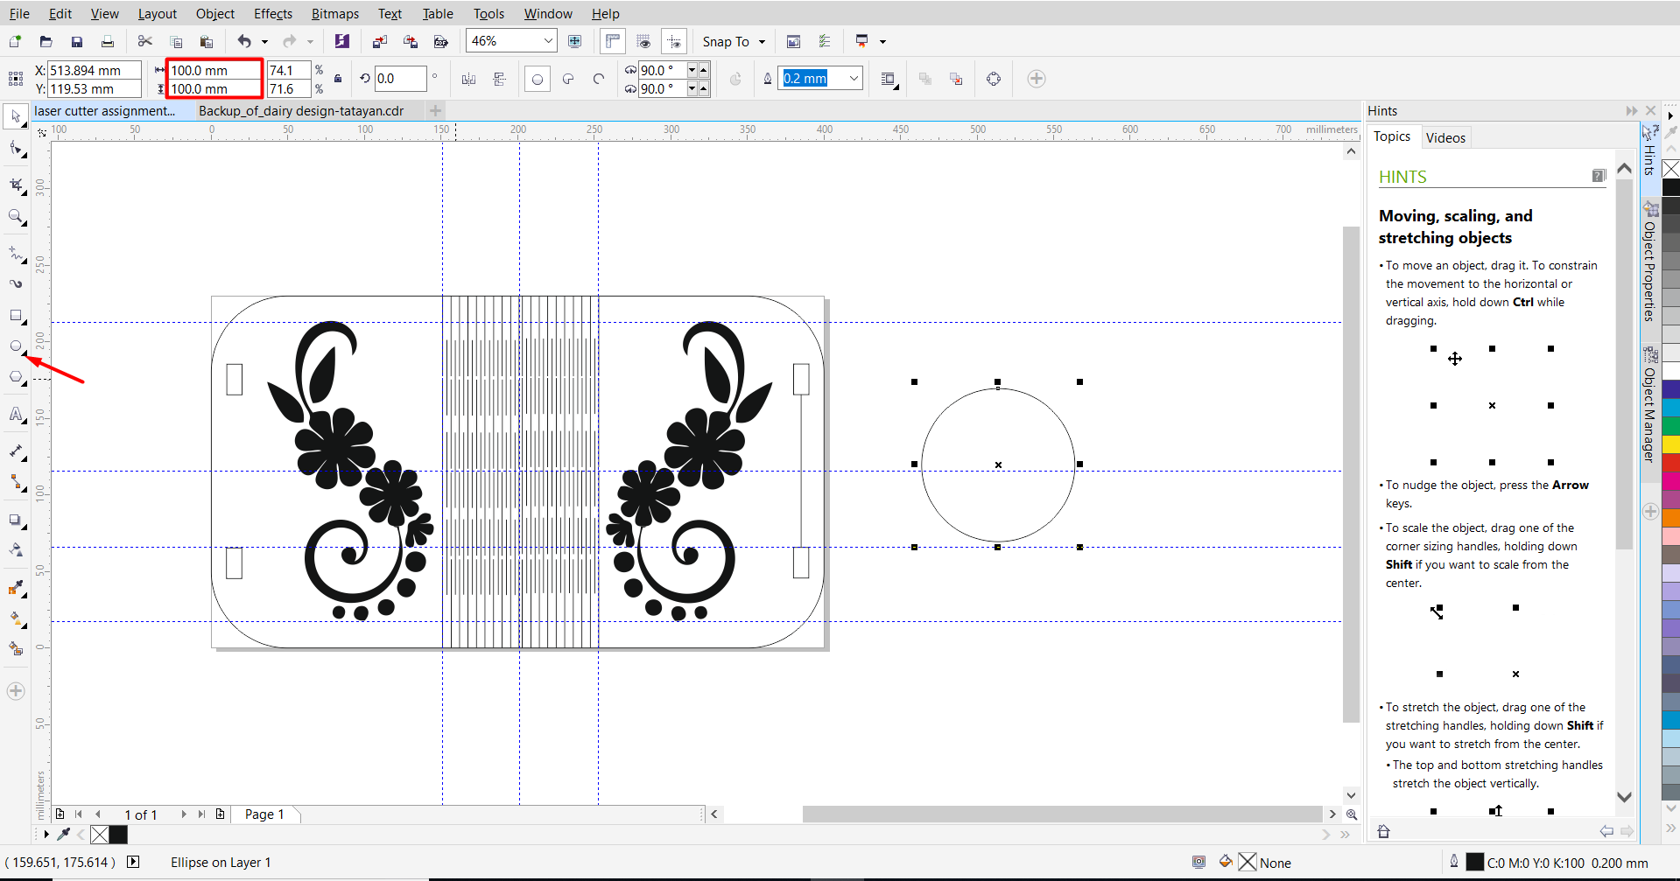Open the zoom level 46% dropdown

pos(548,41)
